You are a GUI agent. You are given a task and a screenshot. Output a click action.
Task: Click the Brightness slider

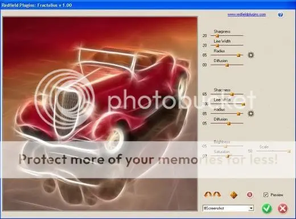[227, 146]
